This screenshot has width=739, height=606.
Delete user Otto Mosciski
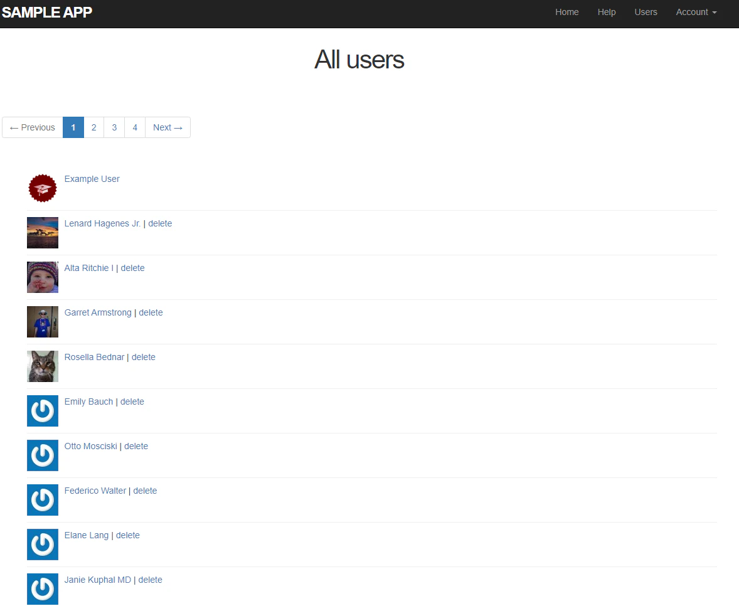(x=136, y=446)
